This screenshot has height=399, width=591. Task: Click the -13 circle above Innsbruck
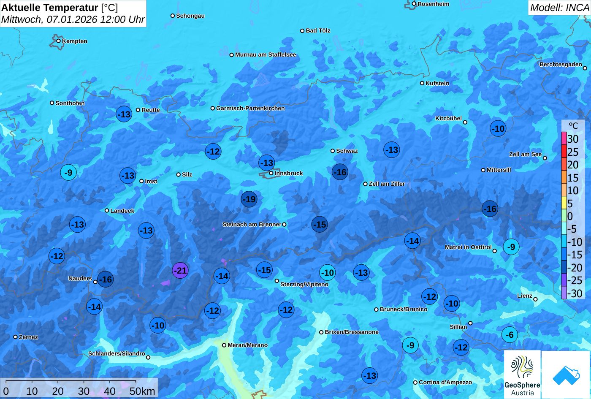point(266,163)
